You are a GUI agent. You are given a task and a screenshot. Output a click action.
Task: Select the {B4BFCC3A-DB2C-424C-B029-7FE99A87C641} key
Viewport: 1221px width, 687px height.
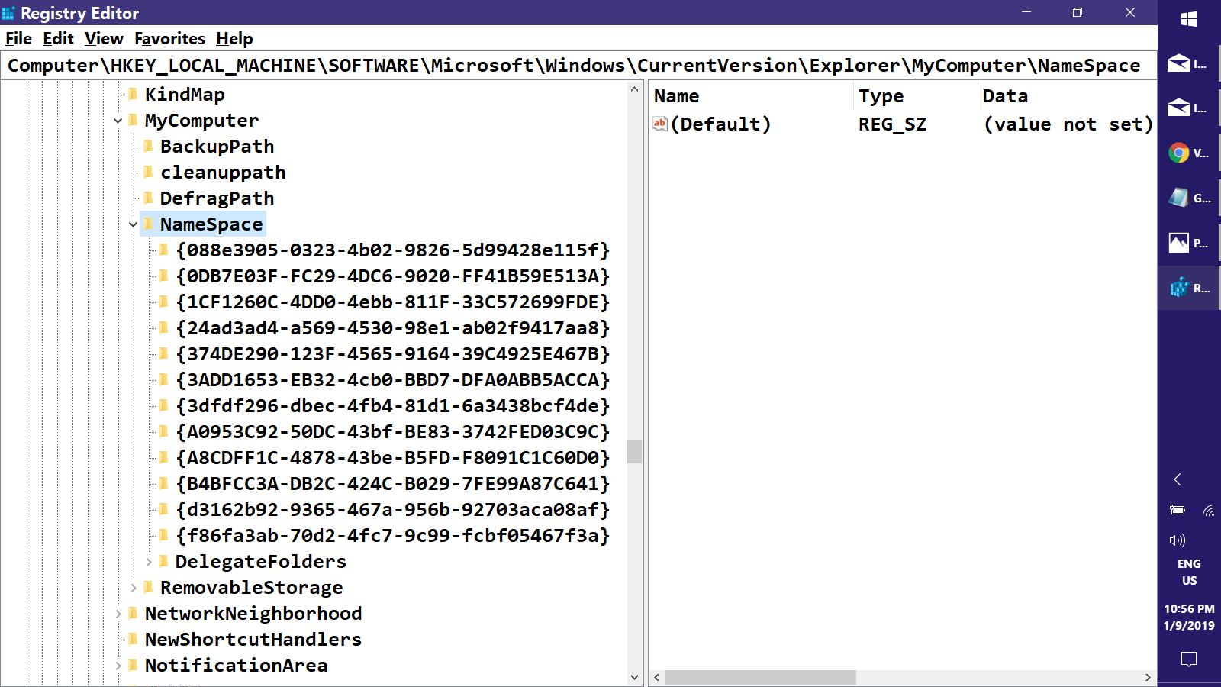tap(392, 484)
